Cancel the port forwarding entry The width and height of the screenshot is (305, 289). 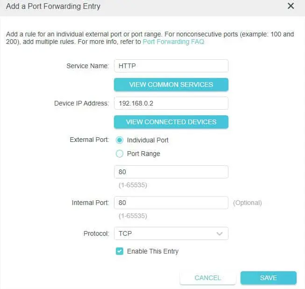[207, 278]
